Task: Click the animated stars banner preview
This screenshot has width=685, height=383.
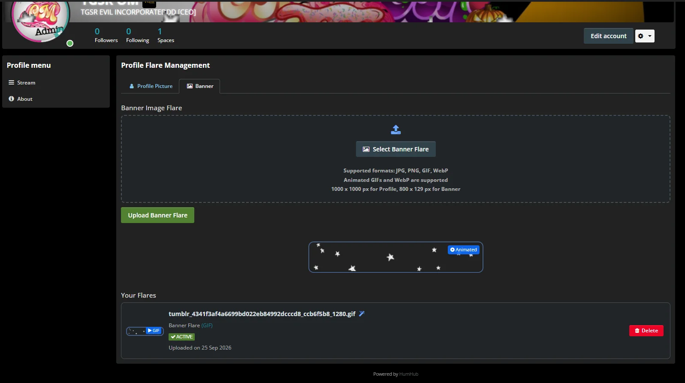Action: tap(396, 257)
